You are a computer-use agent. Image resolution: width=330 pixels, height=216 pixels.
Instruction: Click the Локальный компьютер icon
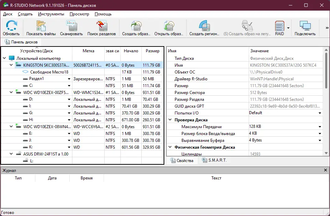point(12,58)
